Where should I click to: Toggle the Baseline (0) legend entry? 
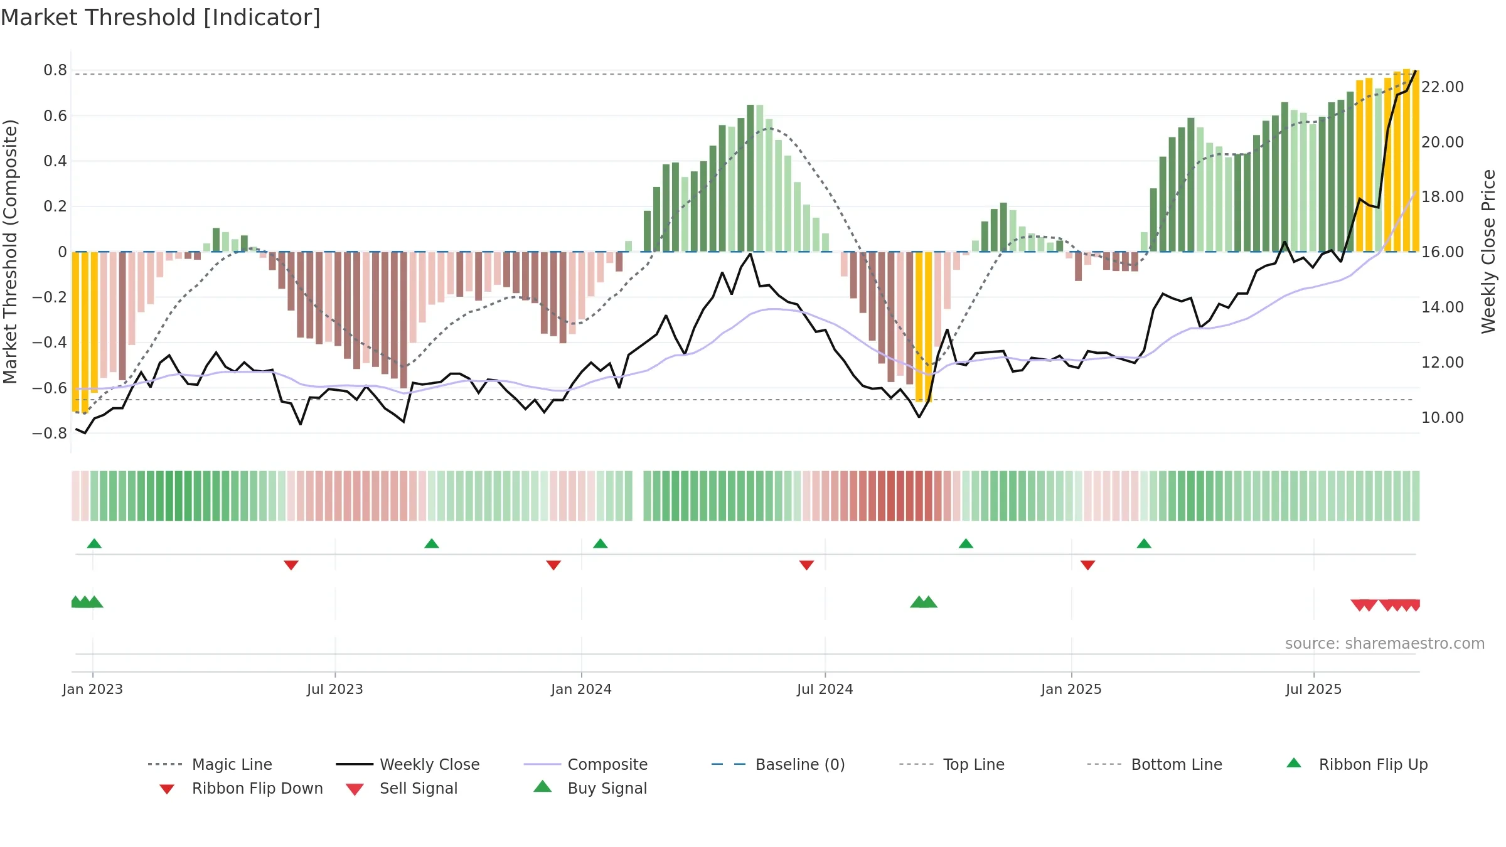point(778,764)
